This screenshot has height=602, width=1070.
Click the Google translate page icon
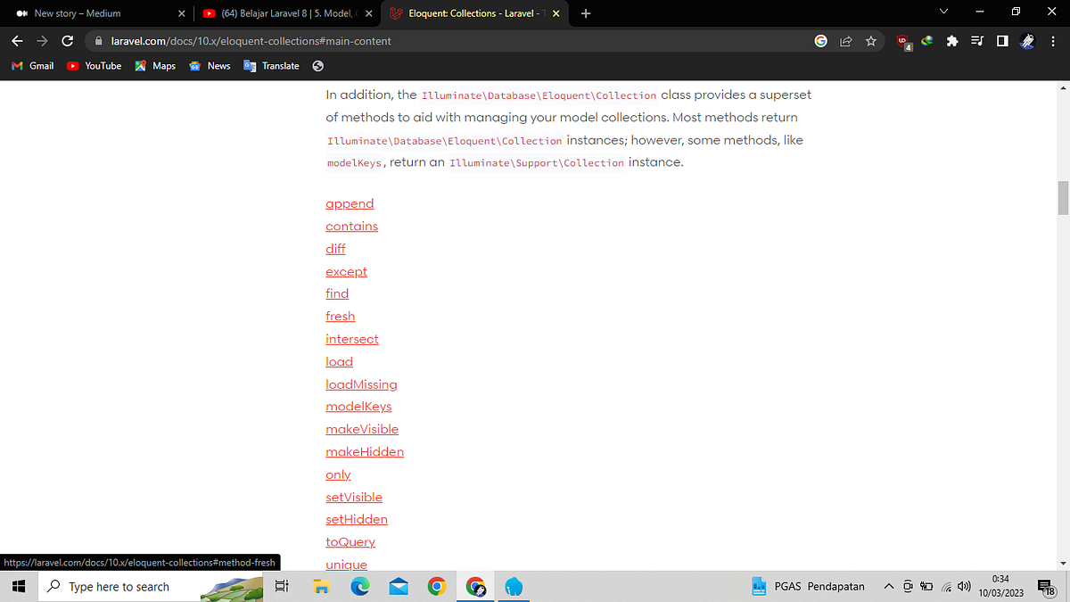pyautogui.click(x=820, y=41)
